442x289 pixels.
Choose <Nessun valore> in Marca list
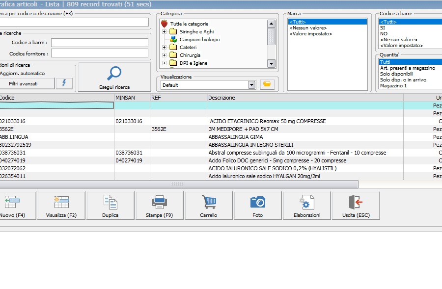point(308,28)
